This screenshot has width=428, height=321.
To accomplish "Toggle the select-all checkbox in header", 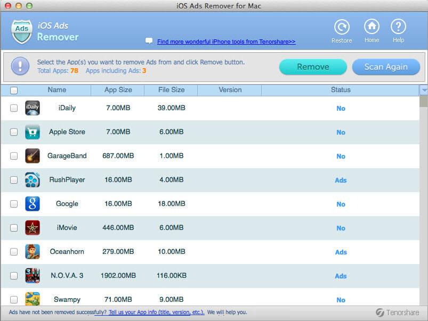I will [x=14, y=90].
